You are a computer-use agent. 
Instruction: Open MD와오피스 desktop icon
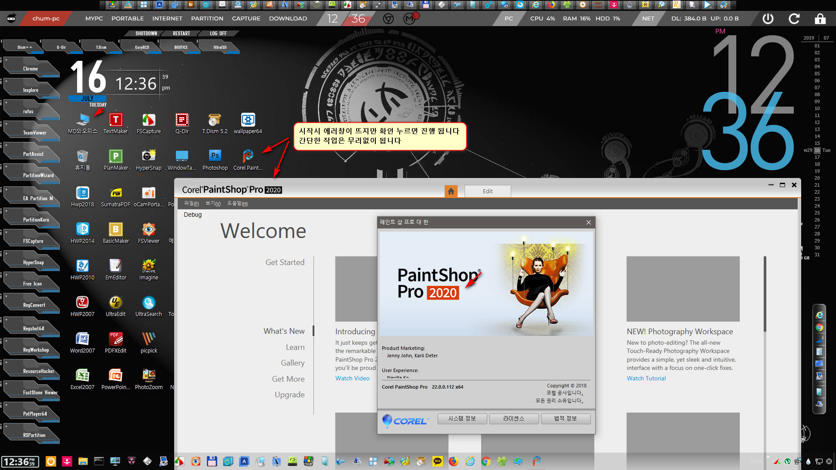[82, 124]
